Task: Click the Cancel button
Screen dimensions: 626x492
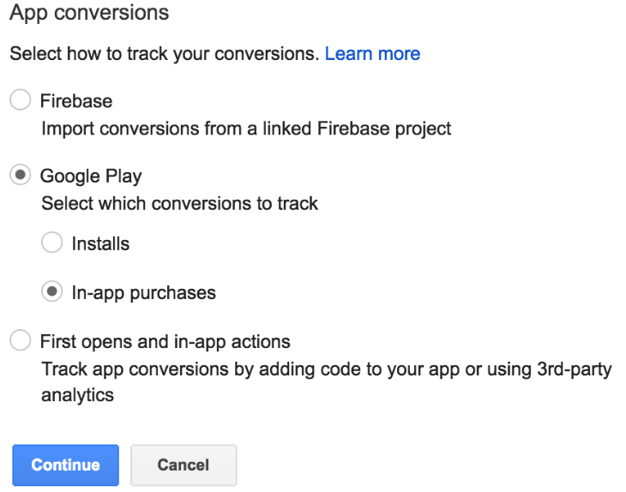Action: click(x=183, y=465)
